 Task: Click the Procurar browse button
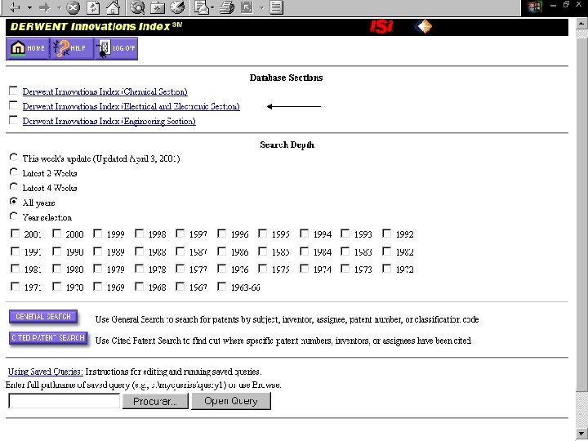(155, 401)
